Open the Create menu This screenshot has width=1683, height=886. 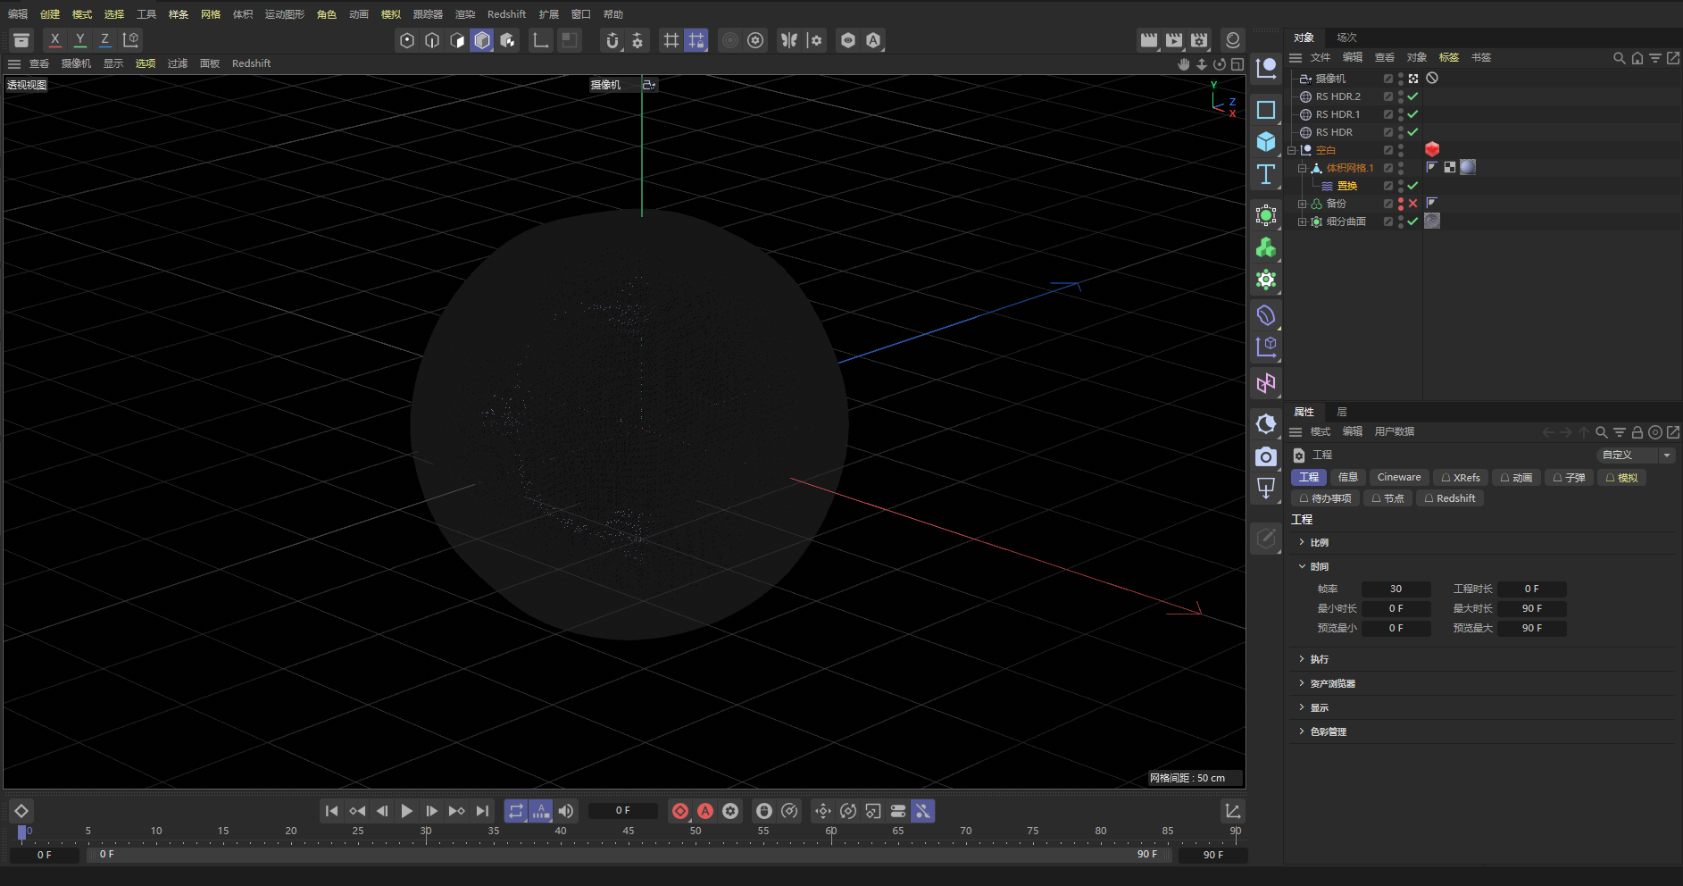pos(50,14)
